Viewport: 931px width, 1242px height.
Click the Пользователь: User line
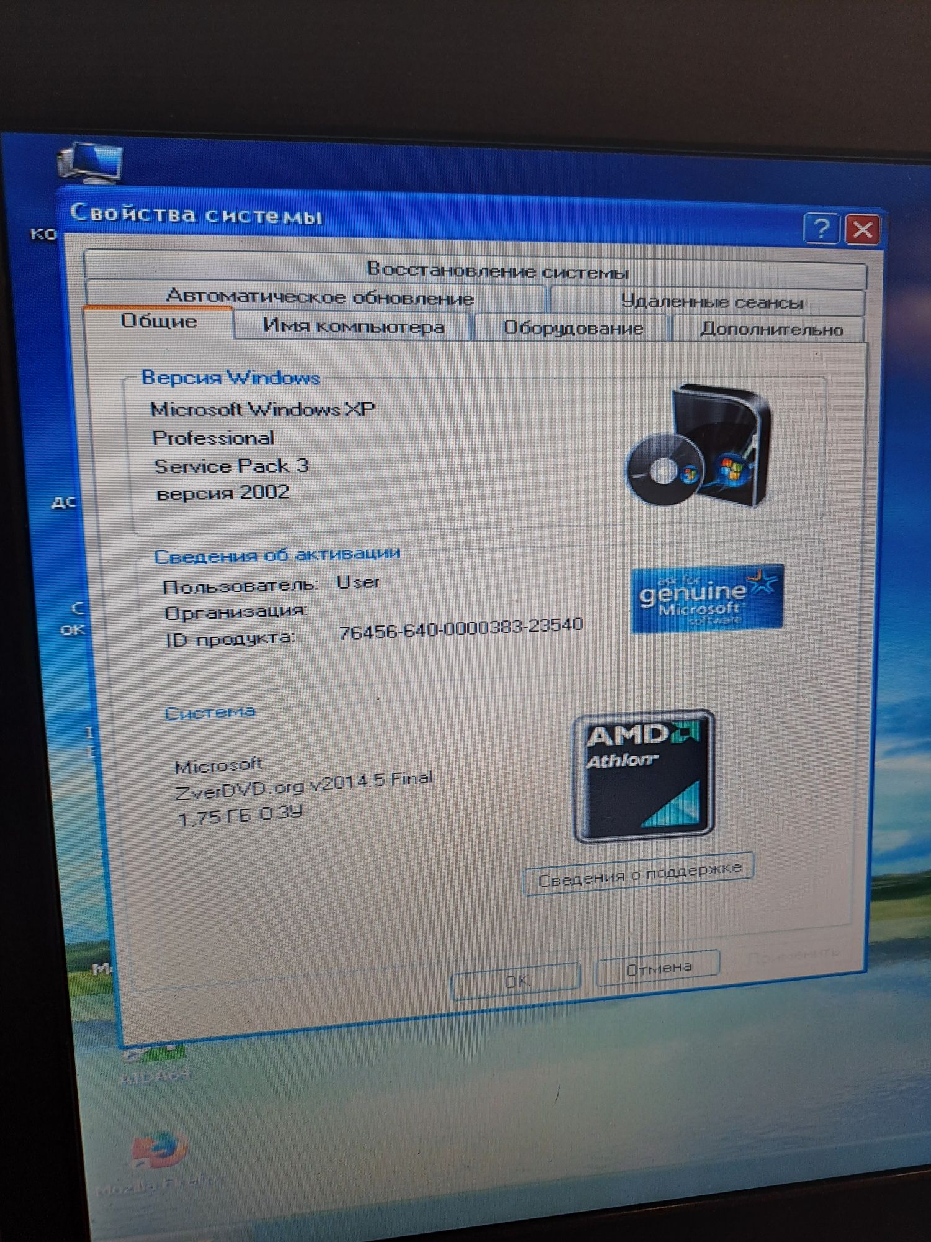click(271, 584)
